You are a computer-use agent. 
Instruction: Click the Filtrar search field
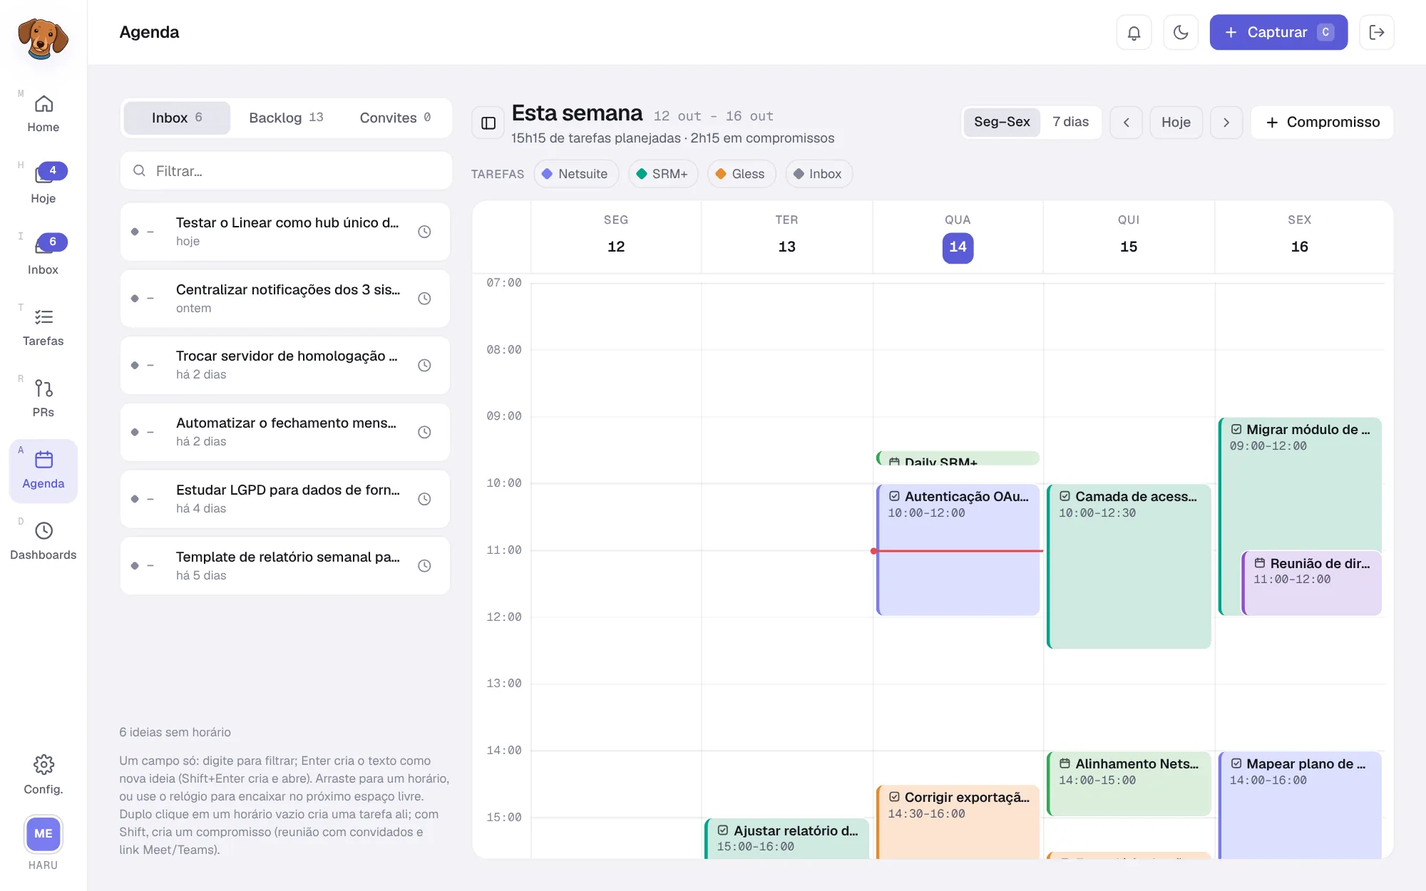tap(286, 171)
